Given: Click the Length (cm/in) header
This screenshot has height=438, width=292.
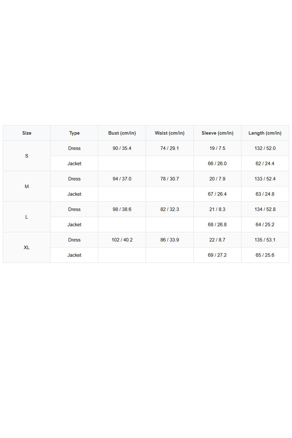Looking at the screenshot, I should pos(265,133).
